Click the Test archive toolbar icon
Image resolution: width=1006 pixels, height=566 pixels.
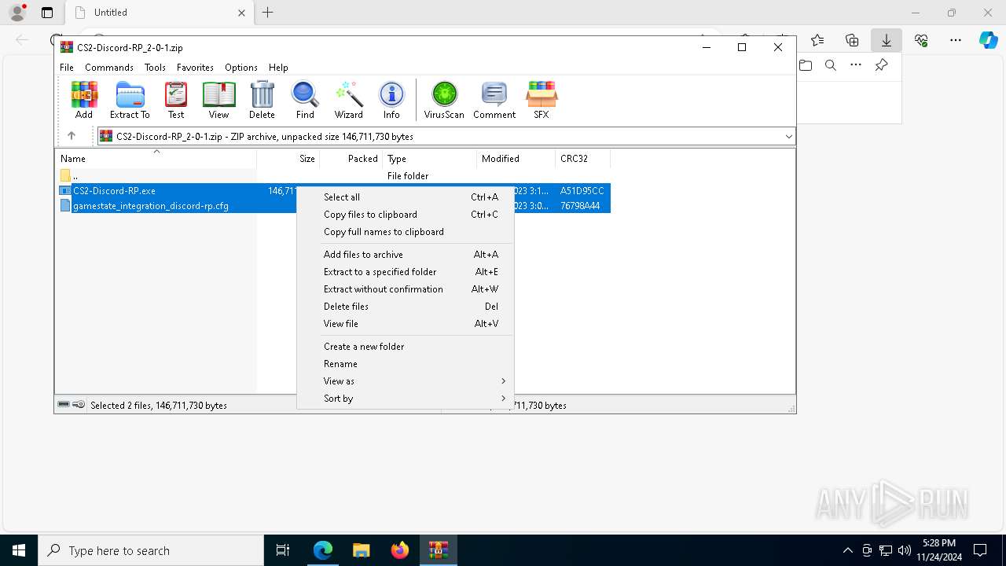(176, 100)
